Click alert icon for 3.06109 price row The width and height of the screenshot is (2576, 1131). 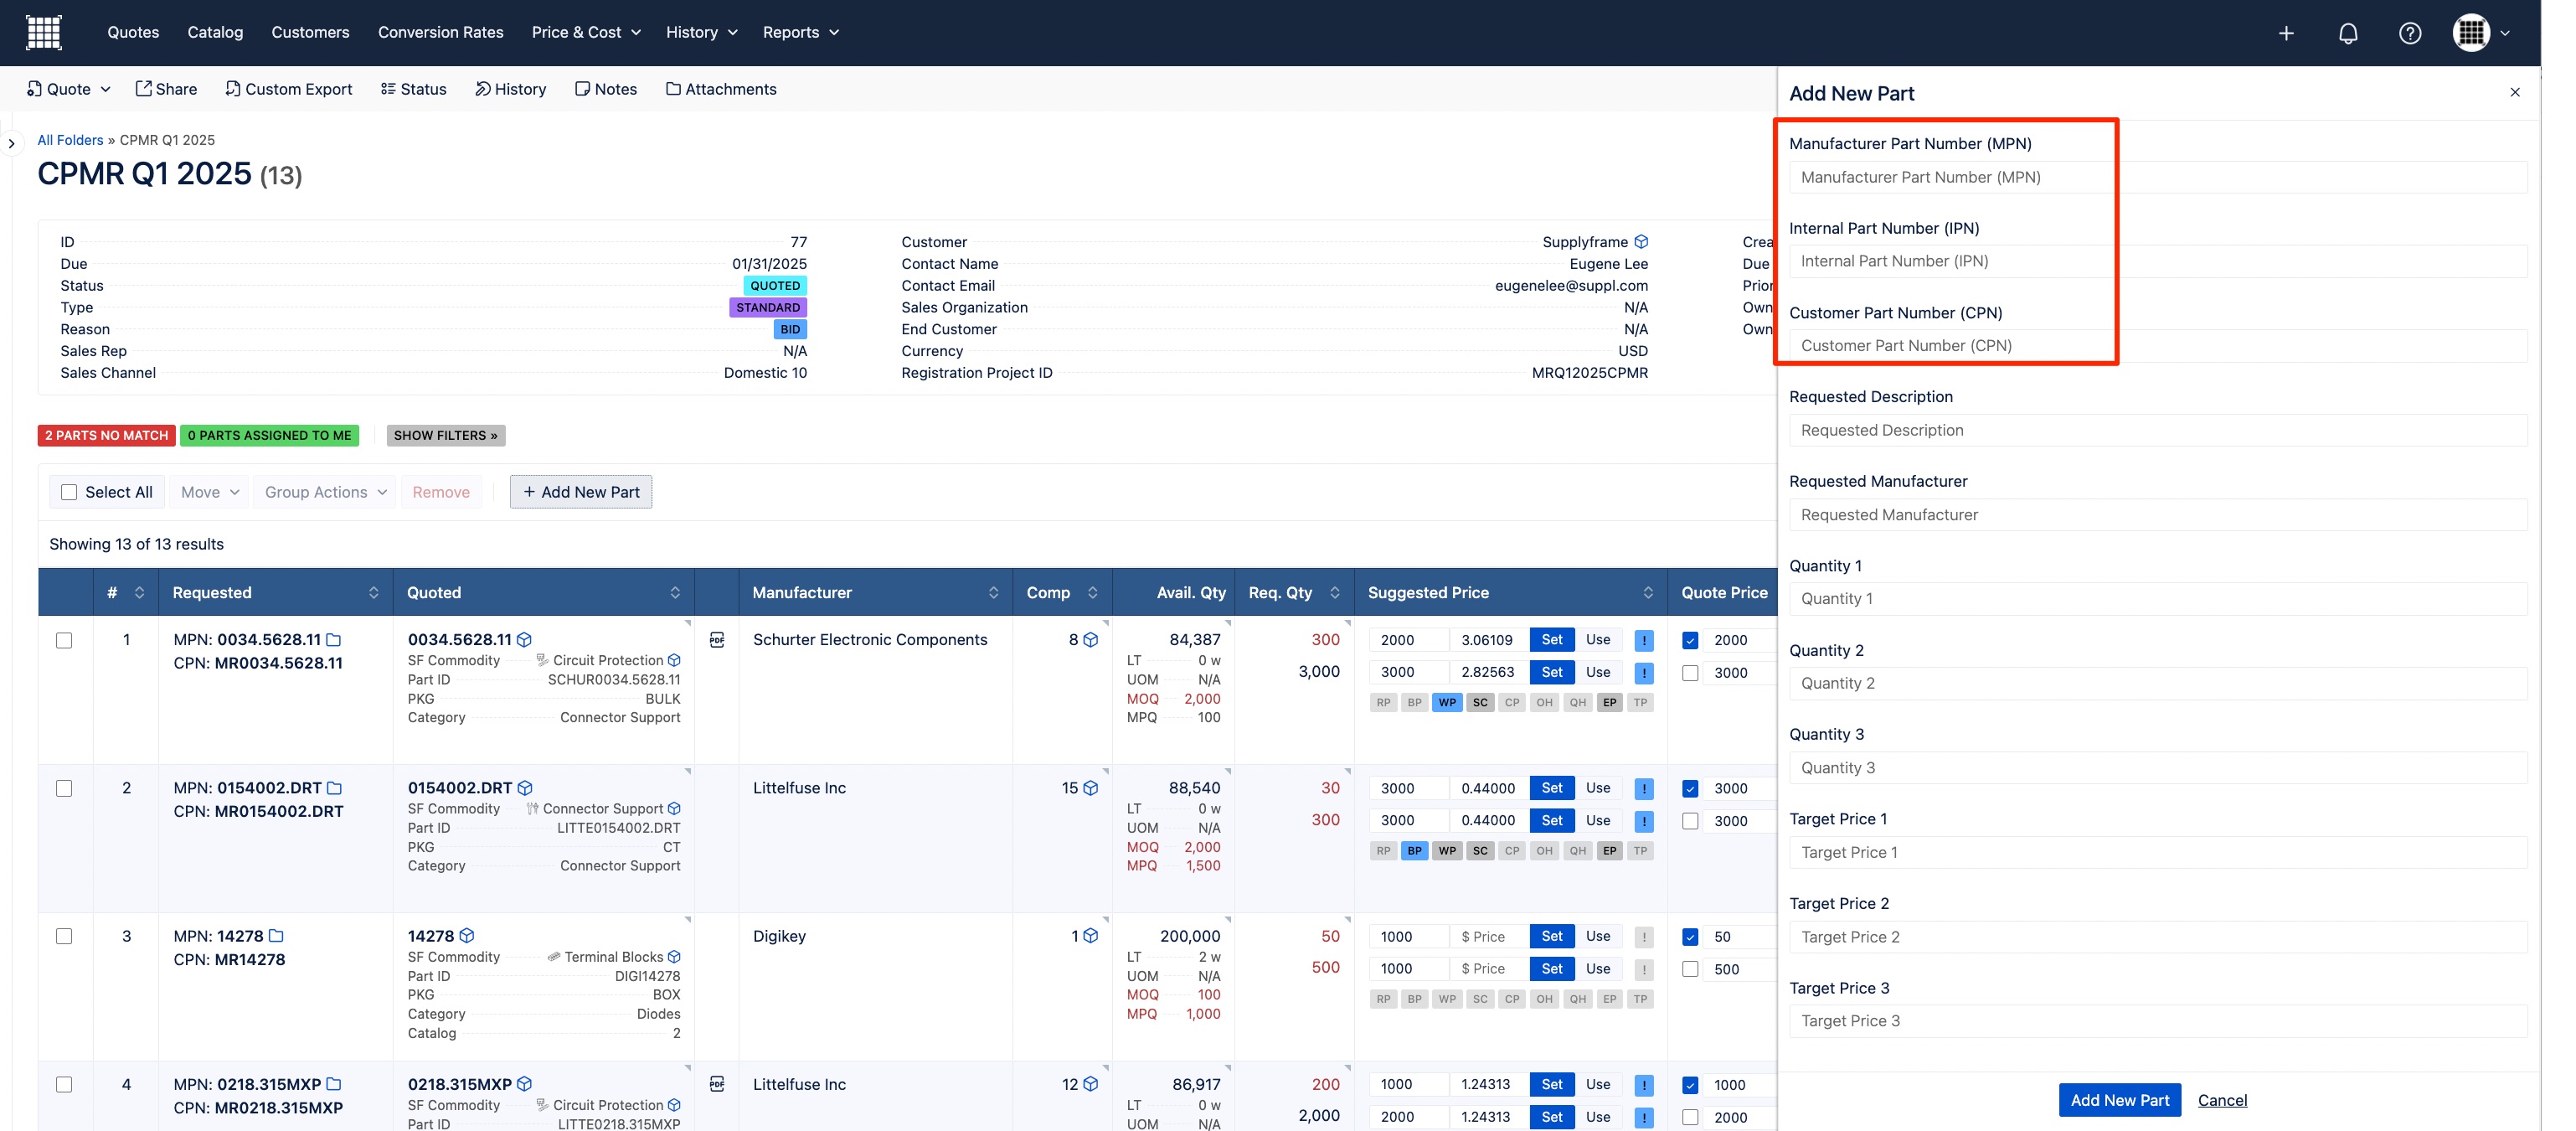pyautogui.click(x=1644, y=640)
